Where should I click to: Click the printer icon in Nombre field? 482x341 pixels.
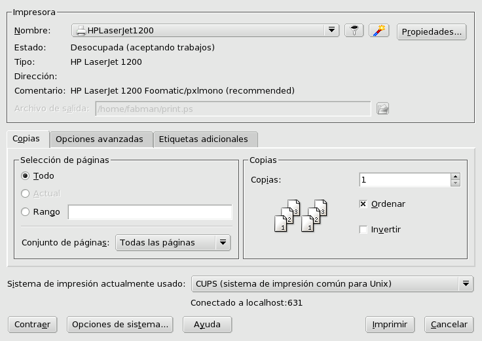81,31
